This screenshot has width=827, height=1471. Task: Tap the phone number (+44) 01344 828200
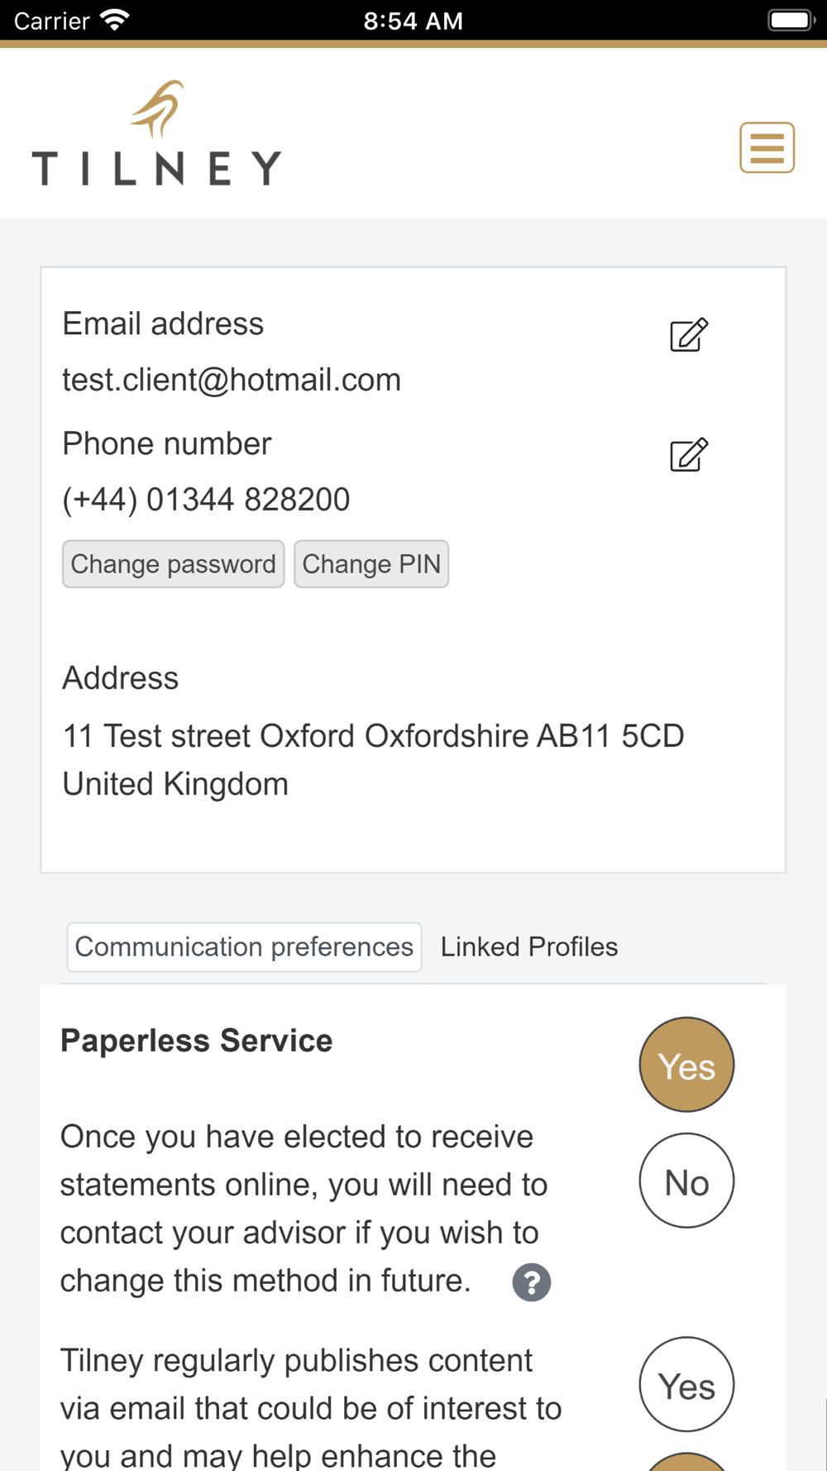[x=206, y=500]
